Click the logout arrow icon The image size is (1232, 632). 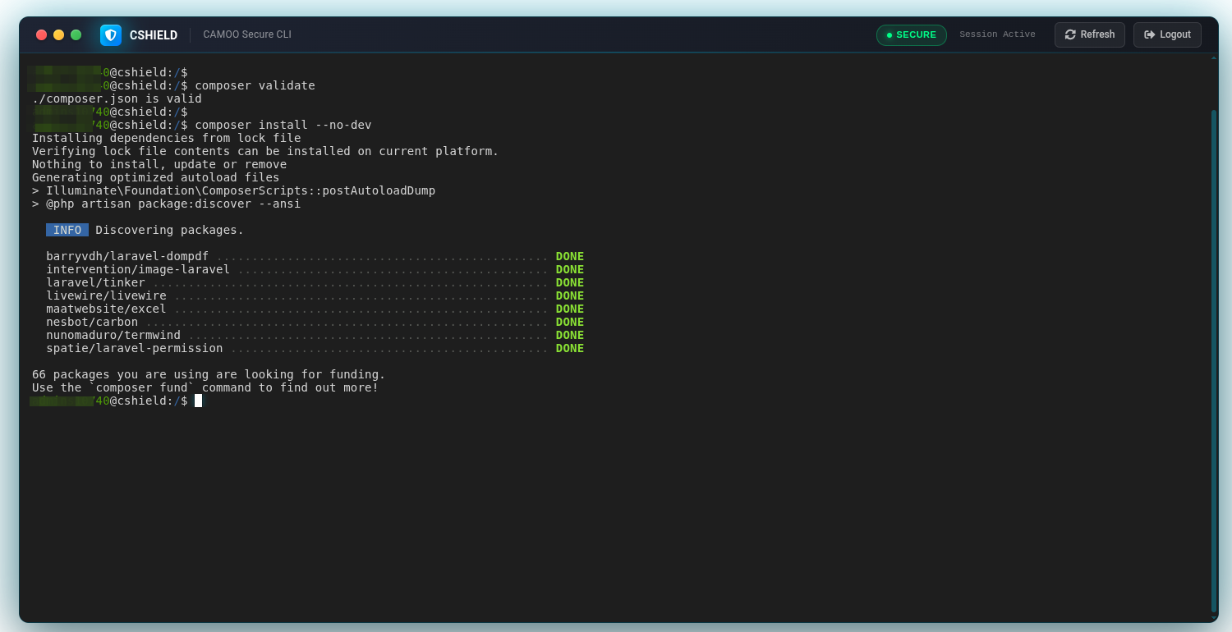pyautogui.click(x=1150, y=34)
